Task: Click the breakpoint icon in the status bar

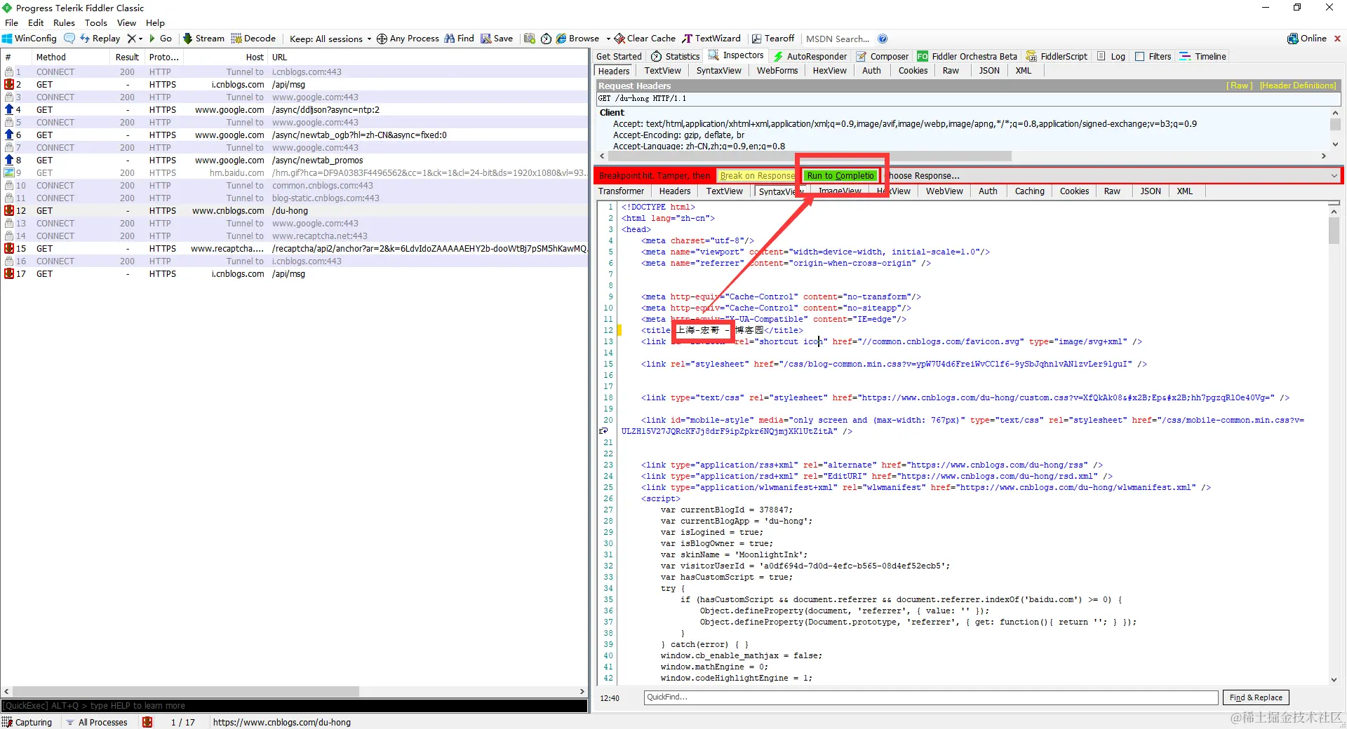Action: click(147, 722)
